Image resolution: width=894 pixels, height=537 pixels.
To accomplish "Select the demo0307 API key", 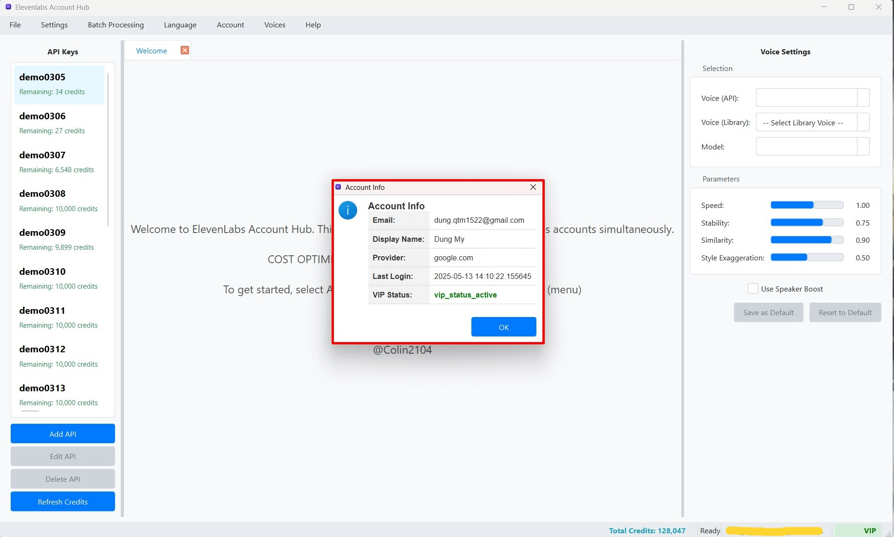I will 59,162.
